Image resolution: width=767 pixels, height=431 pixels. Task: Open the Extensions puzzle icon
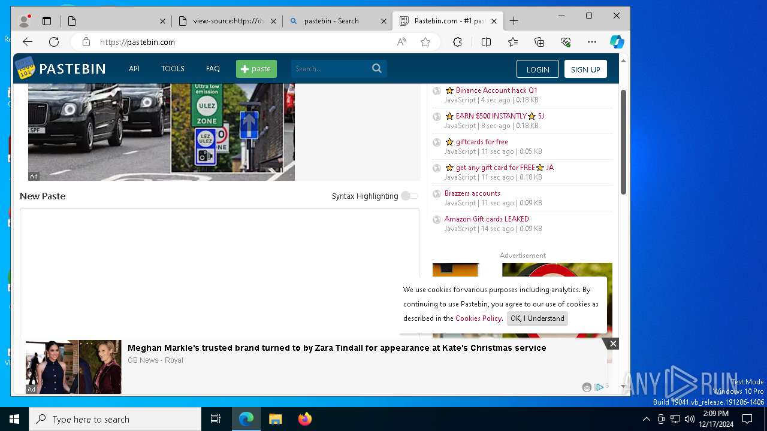click(x=457, y=42)
